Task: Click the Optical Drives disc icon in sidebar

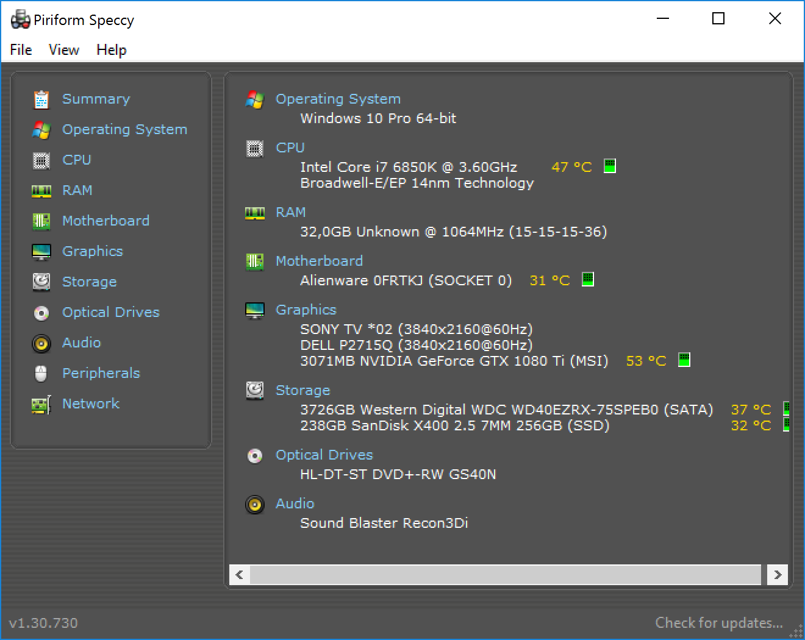Action: pyautogui.click(x=41, y=313)
